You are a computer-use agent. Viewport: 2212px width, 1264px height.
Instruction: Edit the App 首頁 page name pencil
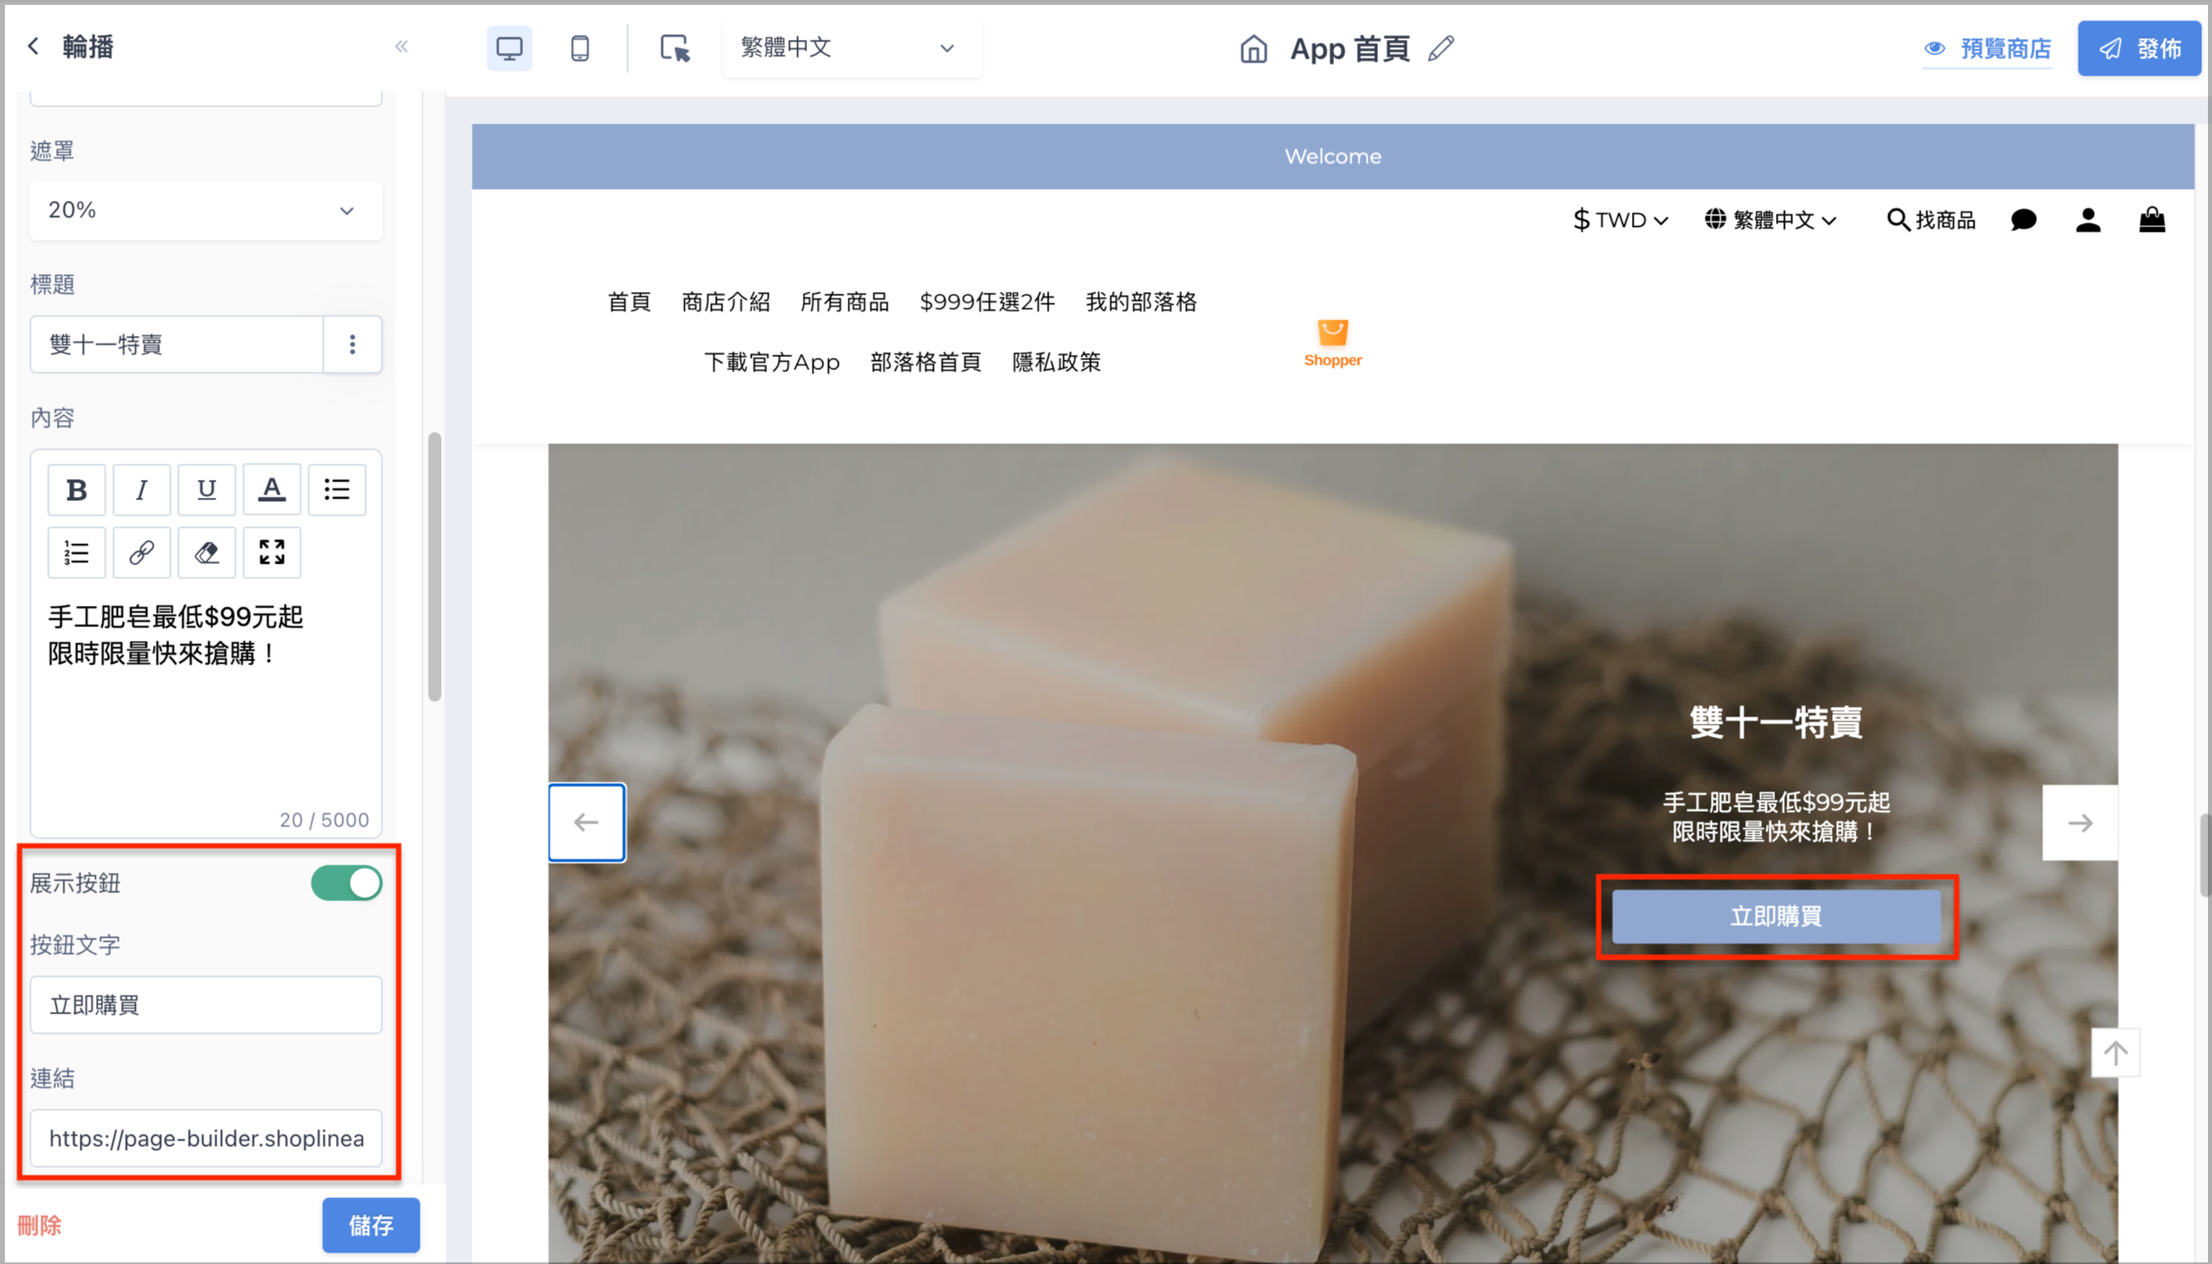[x=1441, y=49]
